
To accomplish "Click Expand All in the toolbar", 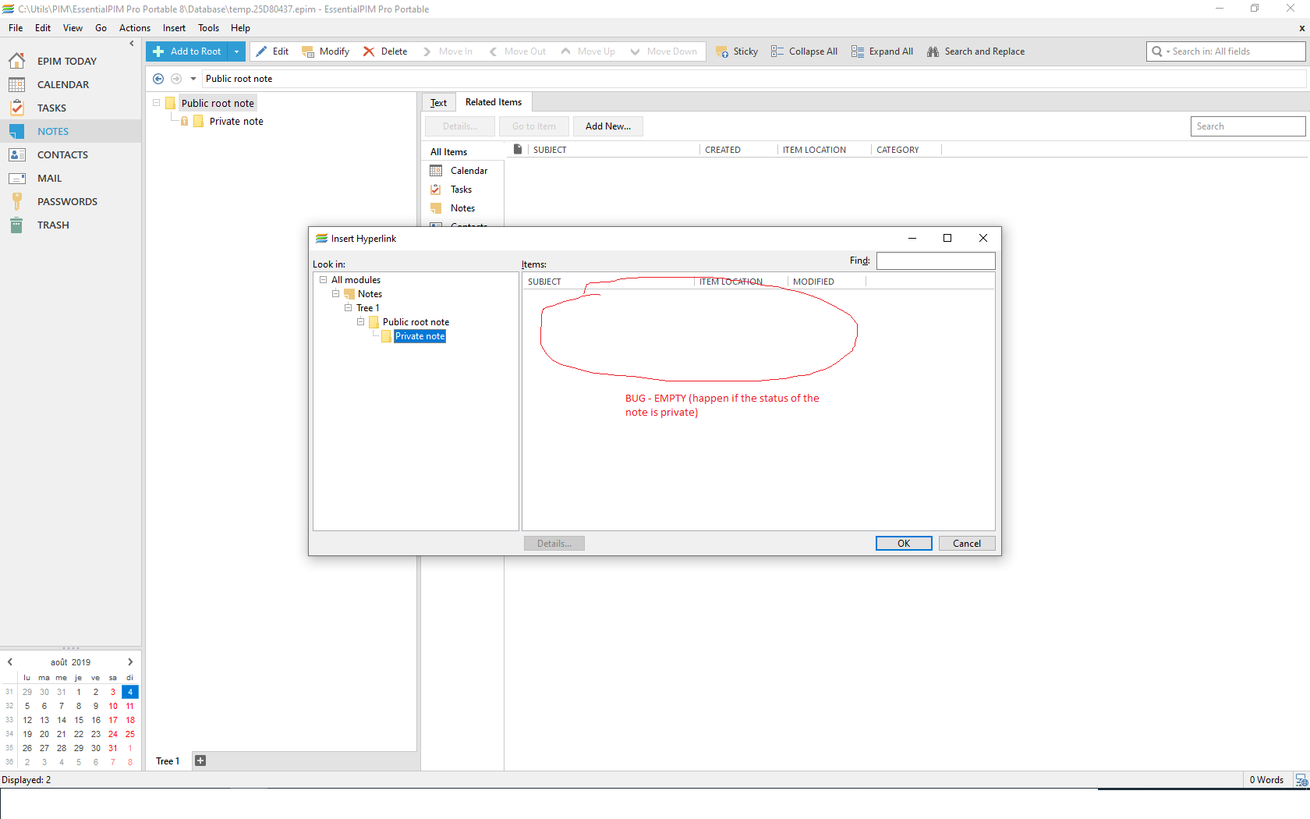I will [882, 51].
